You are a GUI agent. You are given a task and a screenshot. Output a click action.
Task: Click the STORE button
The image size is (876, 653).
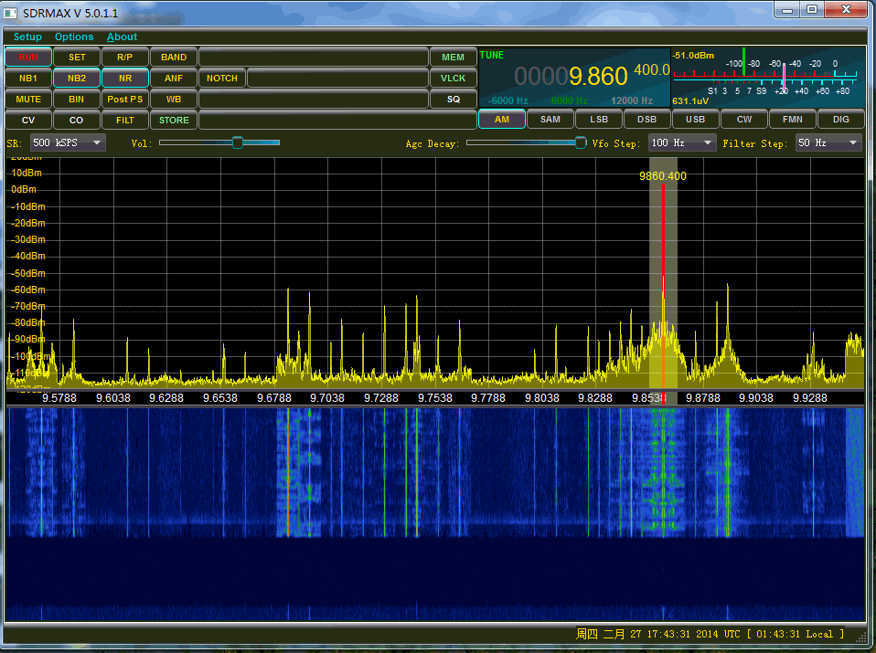[x=174, y=120]
